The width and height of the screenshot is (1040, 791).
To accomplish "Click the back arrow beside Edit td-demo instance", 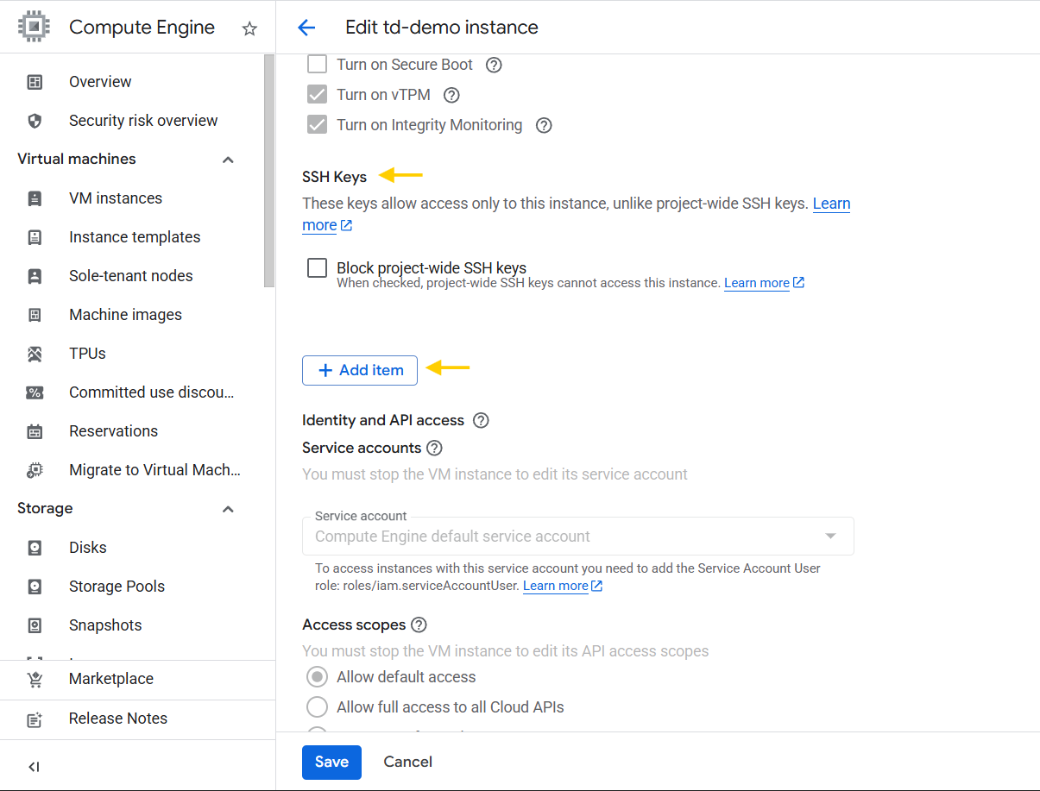I will pyautogui.click(x=306, y=28).
